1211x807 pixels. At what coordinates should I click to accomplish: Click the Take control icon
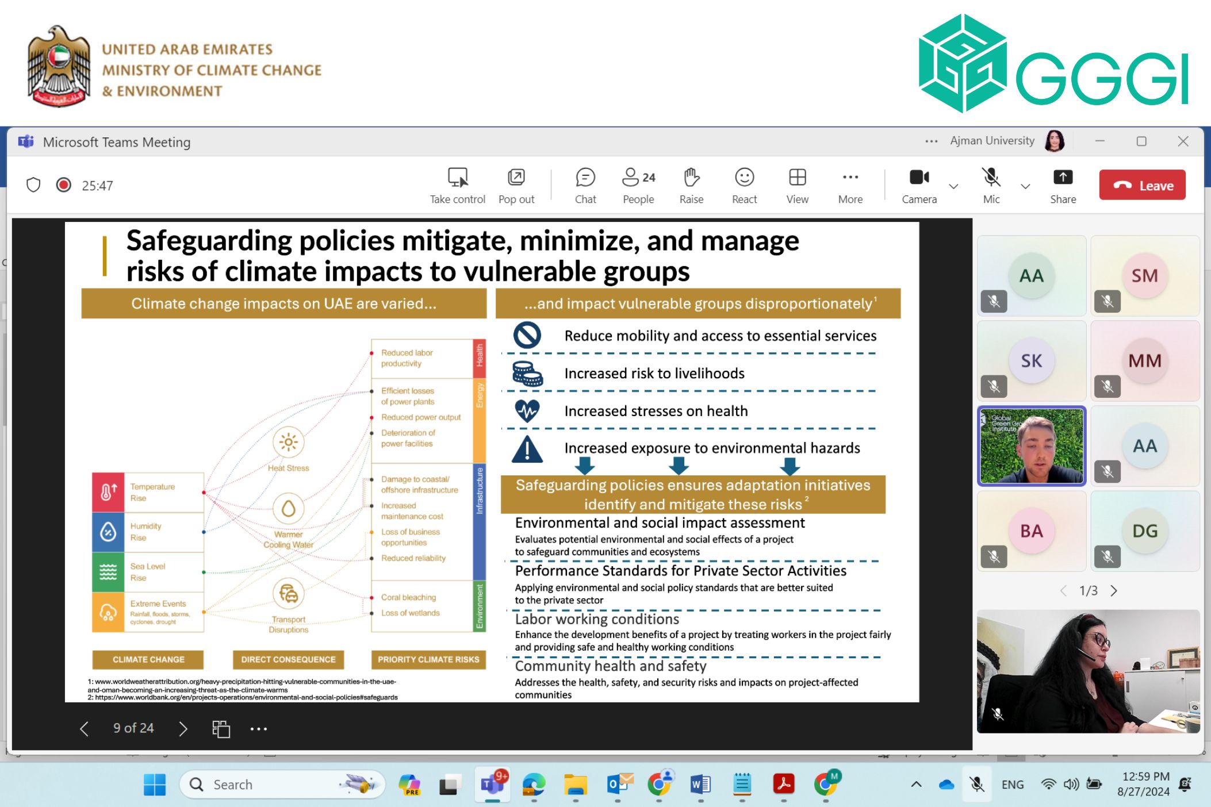457,178
